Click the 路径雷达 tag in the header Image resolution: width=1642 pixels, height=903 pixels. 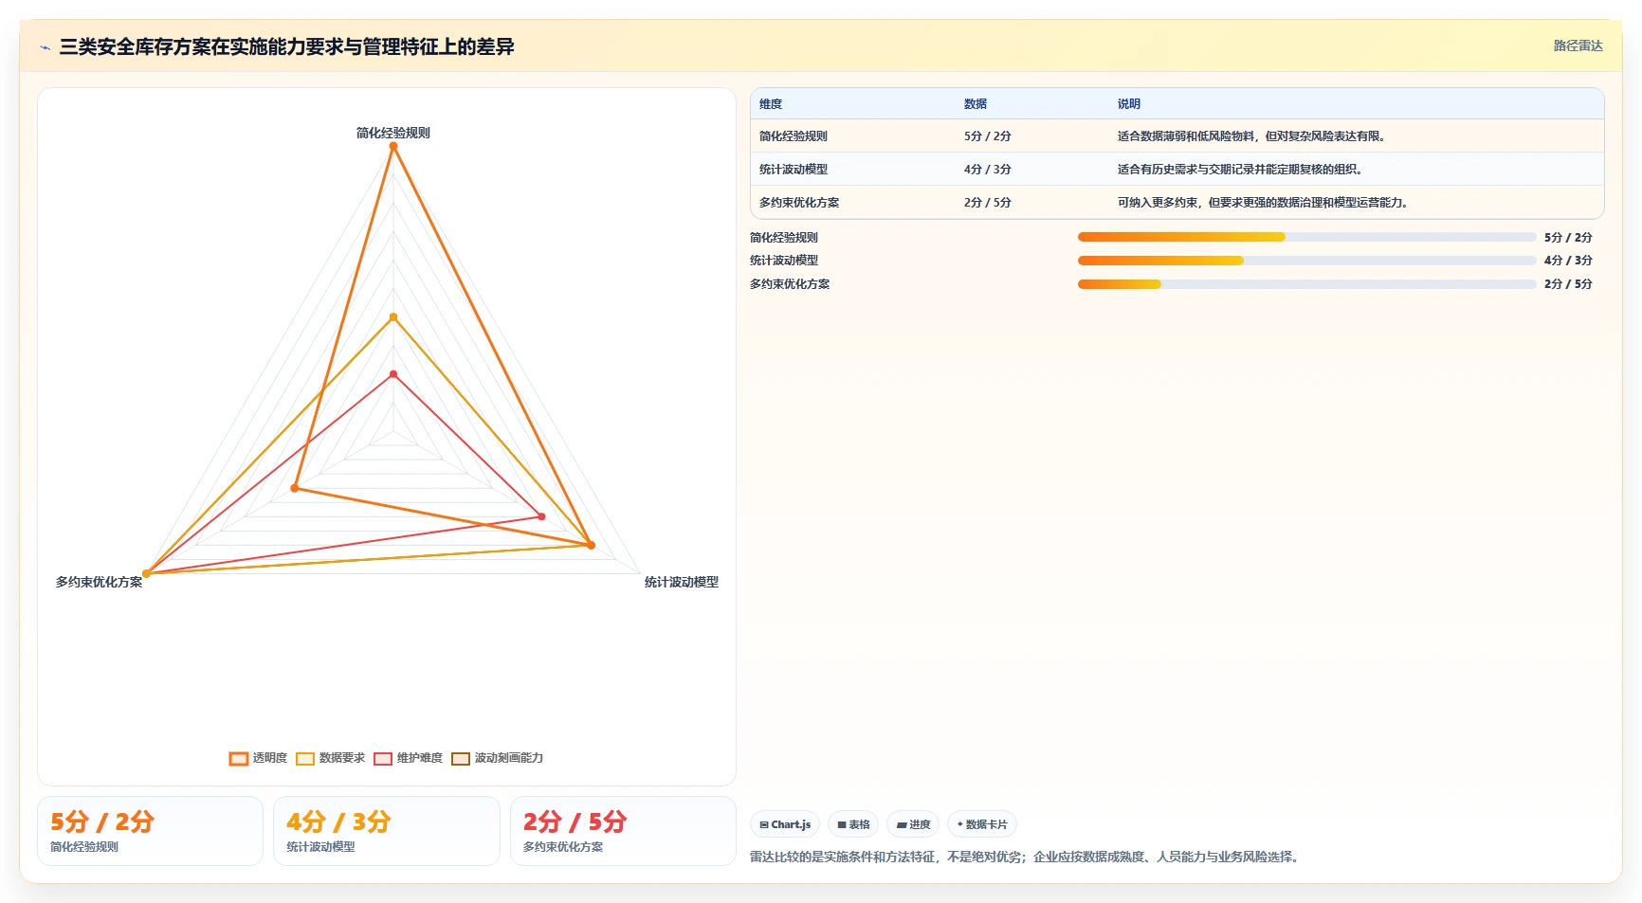pos(1578,45)
